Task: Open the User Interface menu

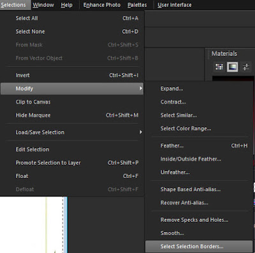Action: point(175,4)
